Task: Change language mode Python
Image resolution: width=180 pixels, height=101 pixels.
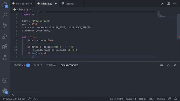Action: (x=161, y=99)
